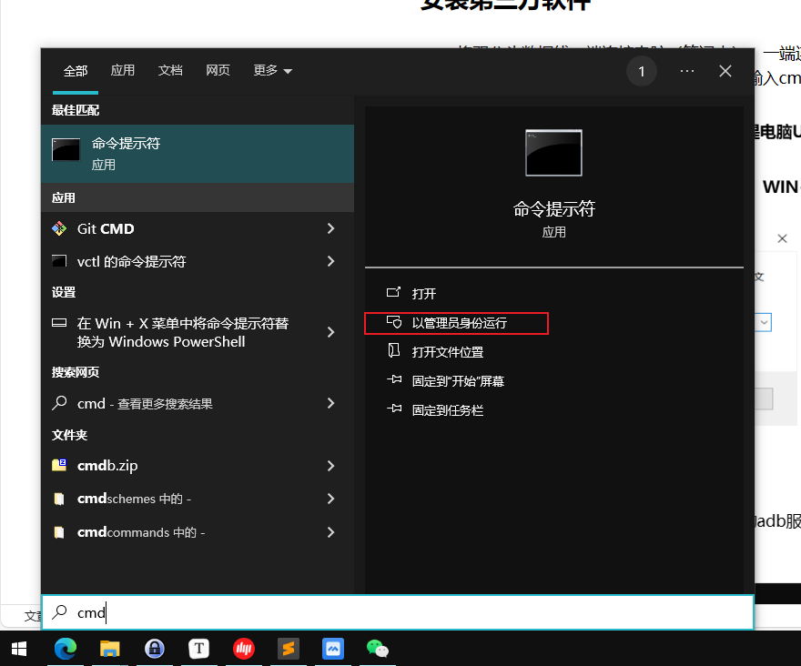
Task: Click the search box containing cmd
Action: click(x=397, y=613)
